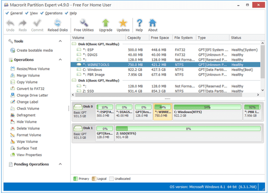Select DIAGS partition block in disk map

tap(124, 112)
